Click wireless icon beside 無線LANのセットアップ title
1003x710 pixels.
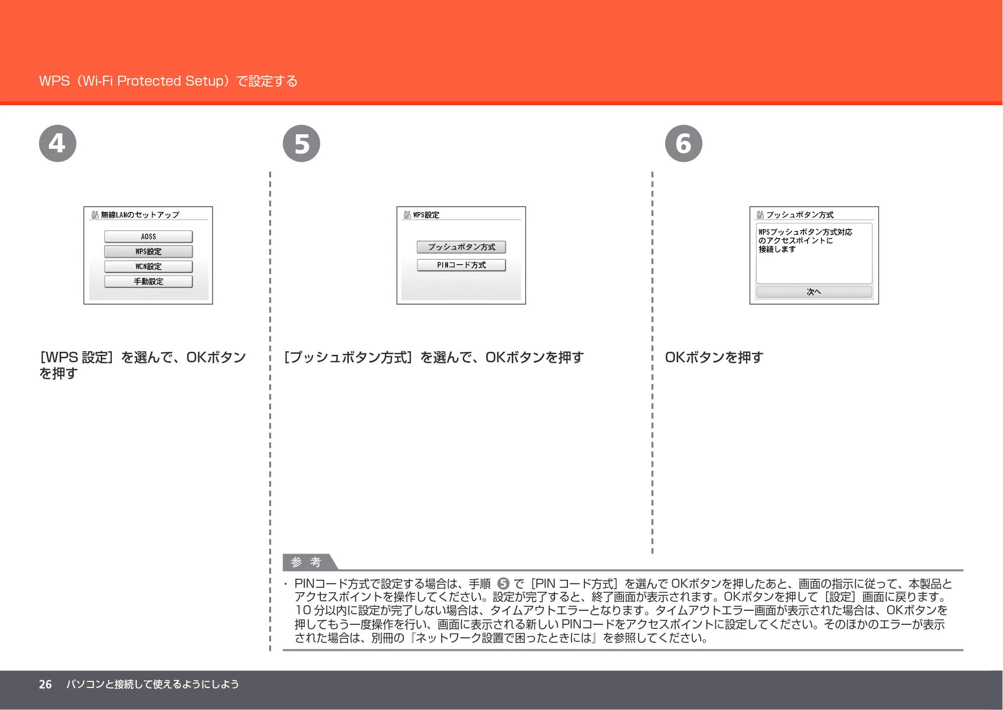(x=95, y=215)
